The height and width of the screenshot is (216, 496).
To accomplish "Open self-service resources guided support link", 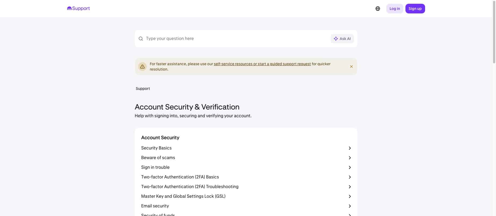I will pos(262,64).
